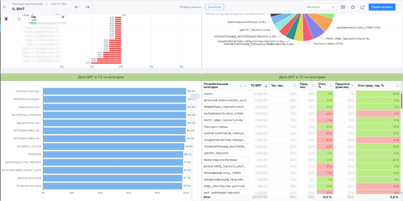403x201 pixels.
Task: Sort table by ТО ВМТ column
Action: [x=266, y=86]
